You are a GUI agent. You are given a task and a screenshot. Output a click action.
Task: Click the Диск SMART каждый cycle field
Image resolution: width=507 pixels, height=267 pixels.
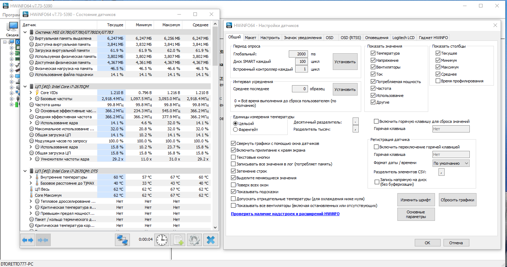click(301, 61)
